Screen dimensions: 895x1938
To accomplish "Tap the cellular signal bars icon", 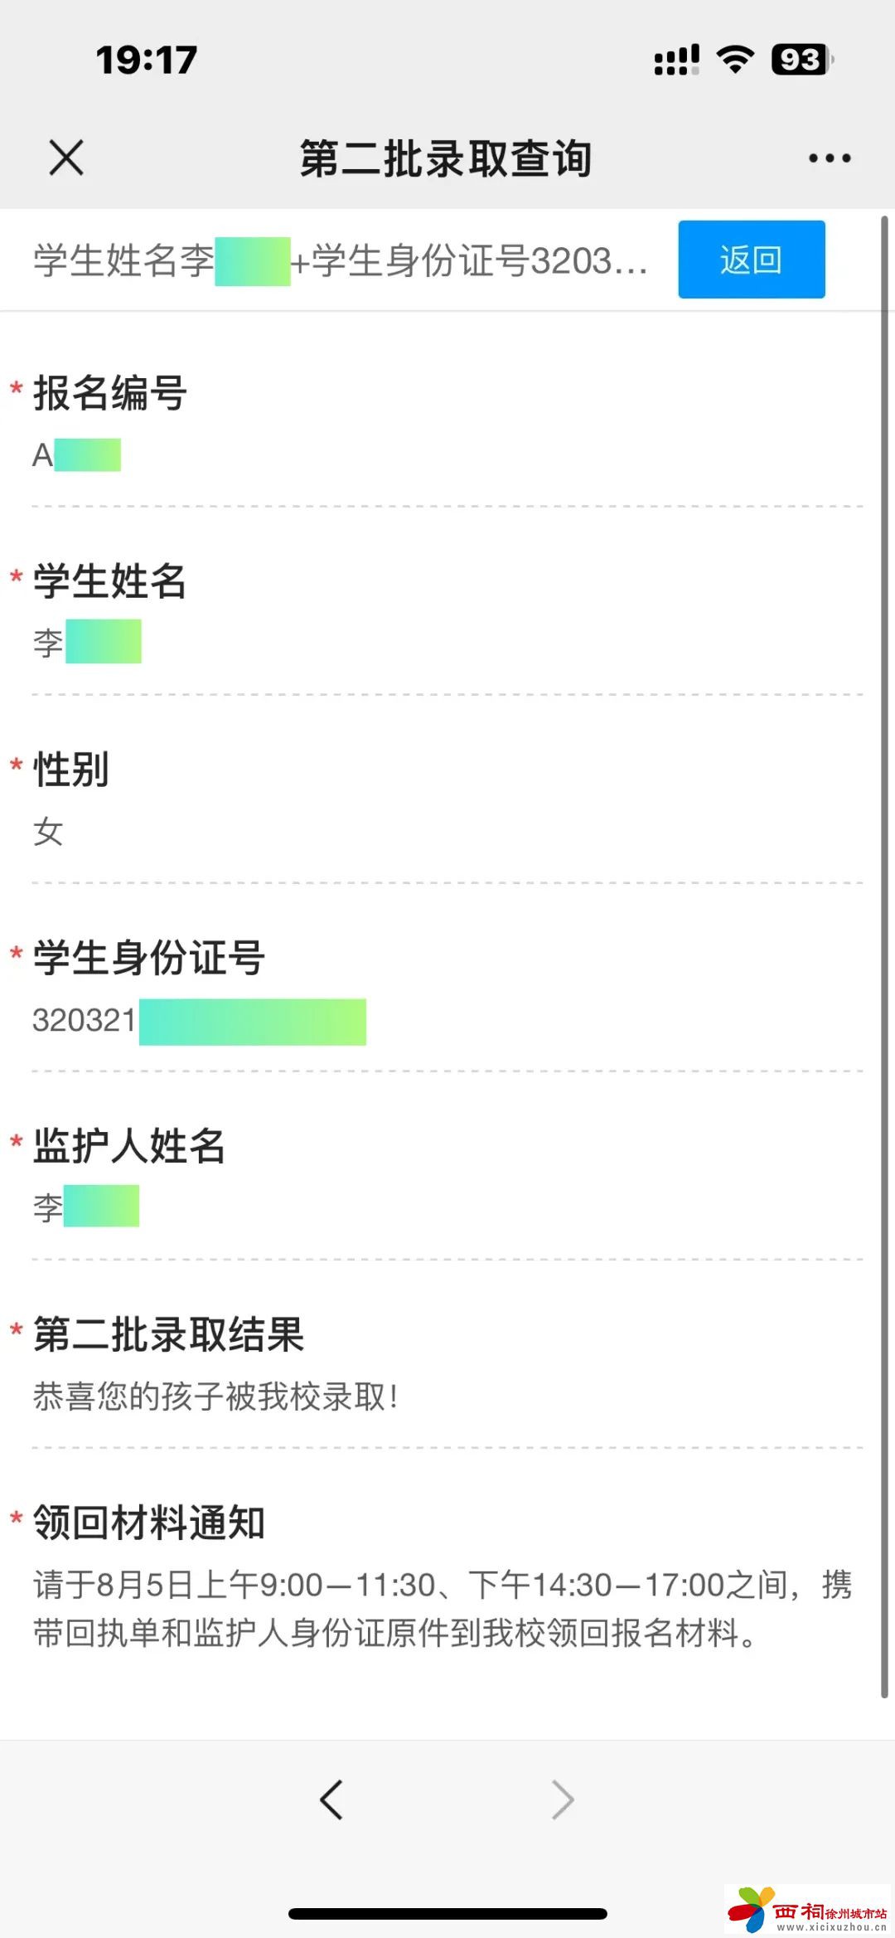I will [x=676, y=59].
